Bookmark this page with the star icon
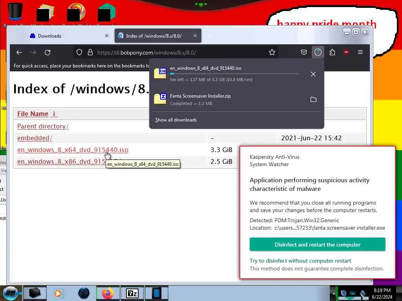Image resolution: width=402 pixels, height=301 pixels. pos(272,53)
